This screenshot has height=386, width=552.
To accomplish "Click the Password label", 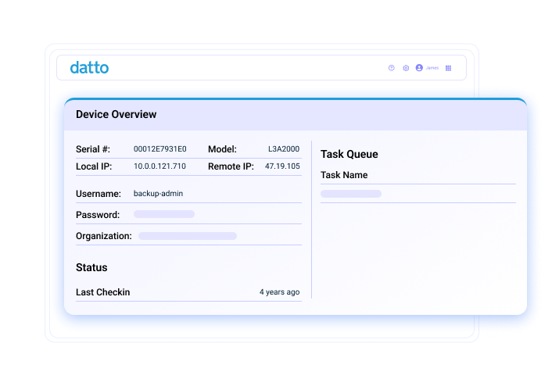I will (98, 215).
